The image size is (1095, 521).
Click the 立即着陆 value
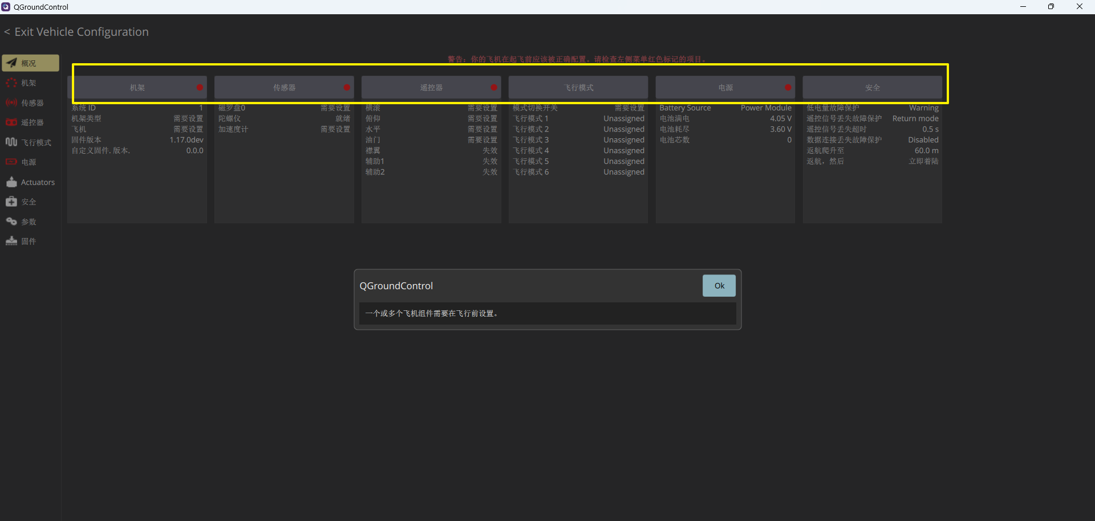(x=924, y=162)
